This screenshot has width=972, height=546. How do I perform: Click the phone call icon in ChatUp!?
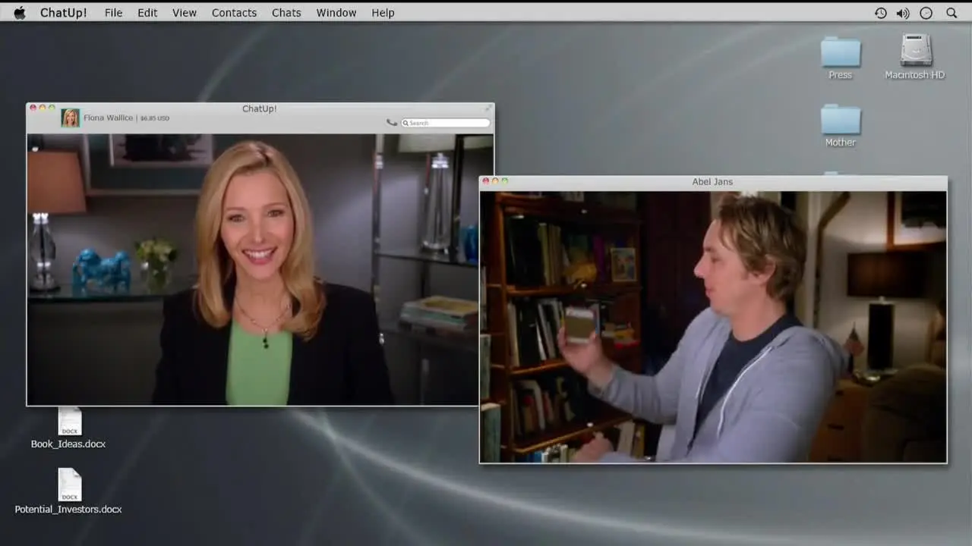[x=392, y=122]
